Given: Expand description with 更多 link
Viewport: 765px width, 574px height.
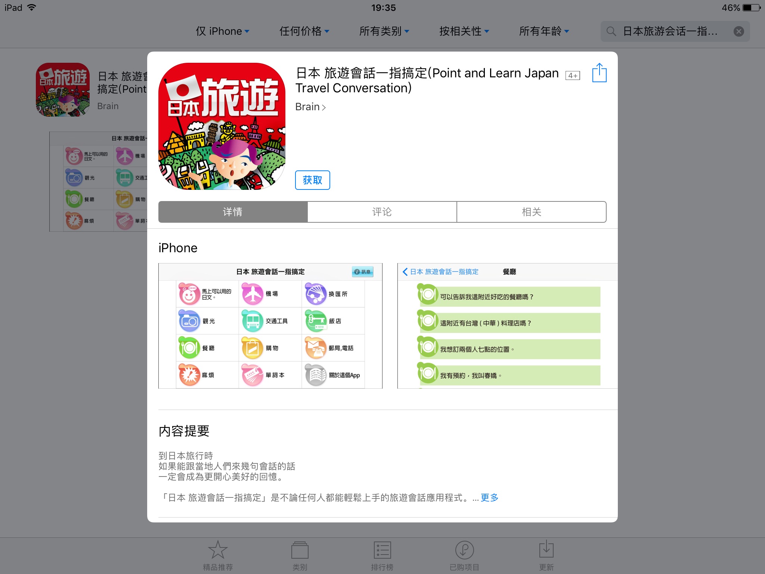Looking at the screenshot, I should [489, 497].
